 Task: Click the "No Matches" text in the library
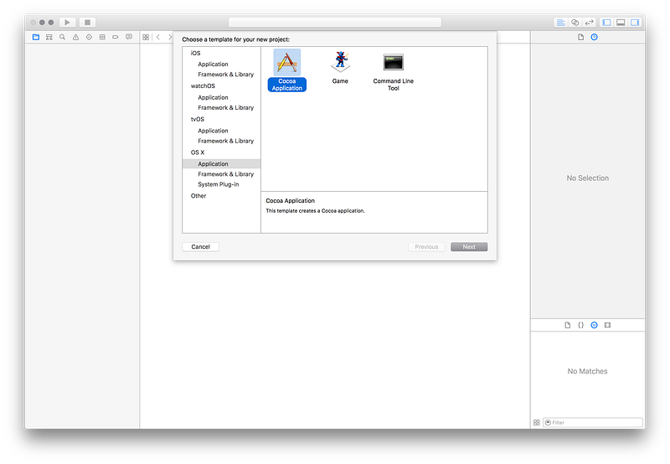click(x=588, y=371)
